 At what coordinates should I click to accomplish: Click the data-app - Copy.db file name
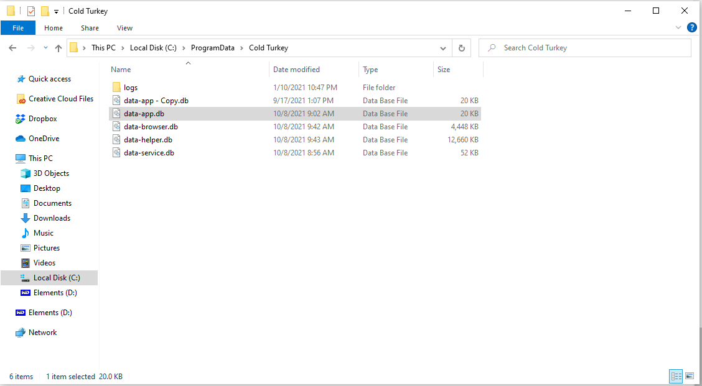pos(156,101)
